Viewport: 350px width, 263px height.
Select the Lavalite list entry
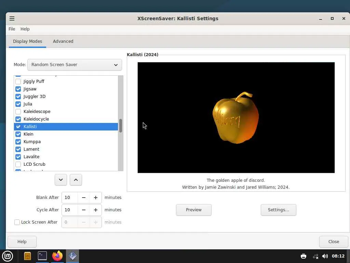coord(66,156)
